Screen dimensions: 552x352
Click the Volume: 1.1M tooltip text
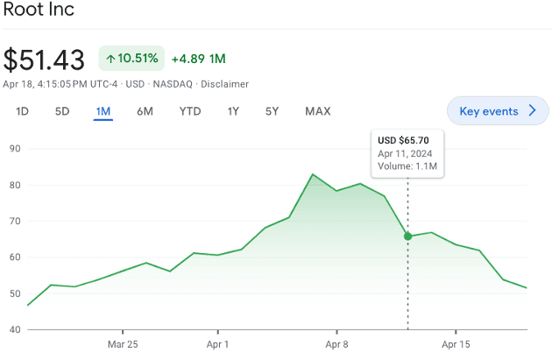407,166
